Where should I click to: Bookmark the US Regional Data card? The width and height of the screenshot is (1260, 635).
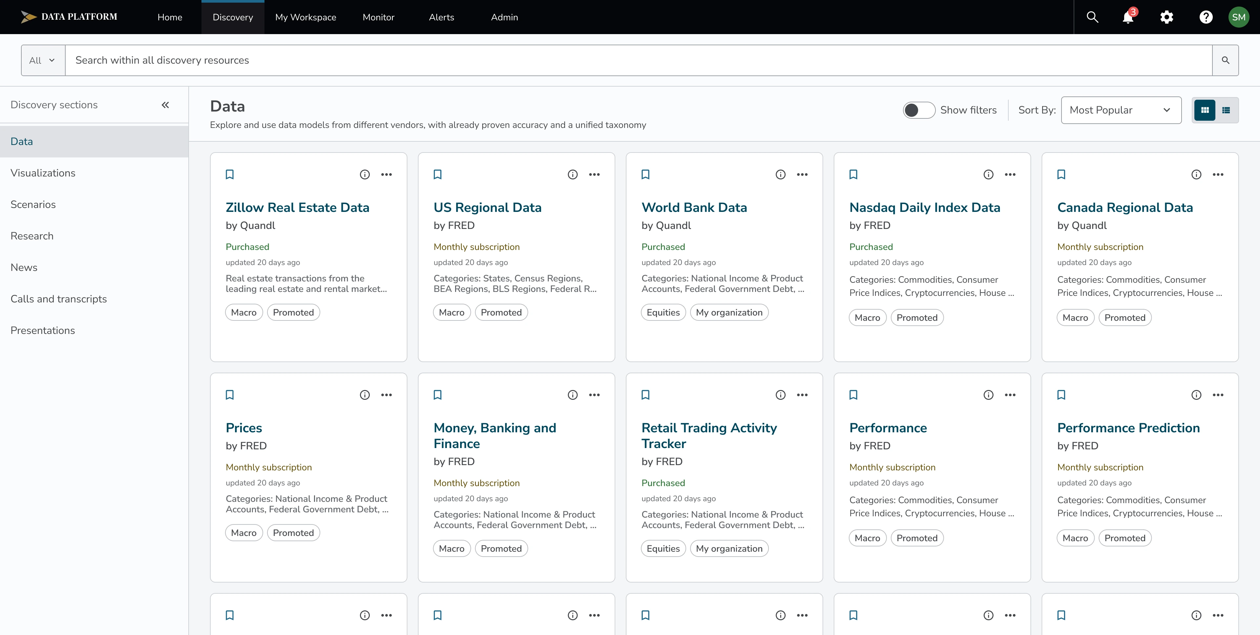(437, 174)
